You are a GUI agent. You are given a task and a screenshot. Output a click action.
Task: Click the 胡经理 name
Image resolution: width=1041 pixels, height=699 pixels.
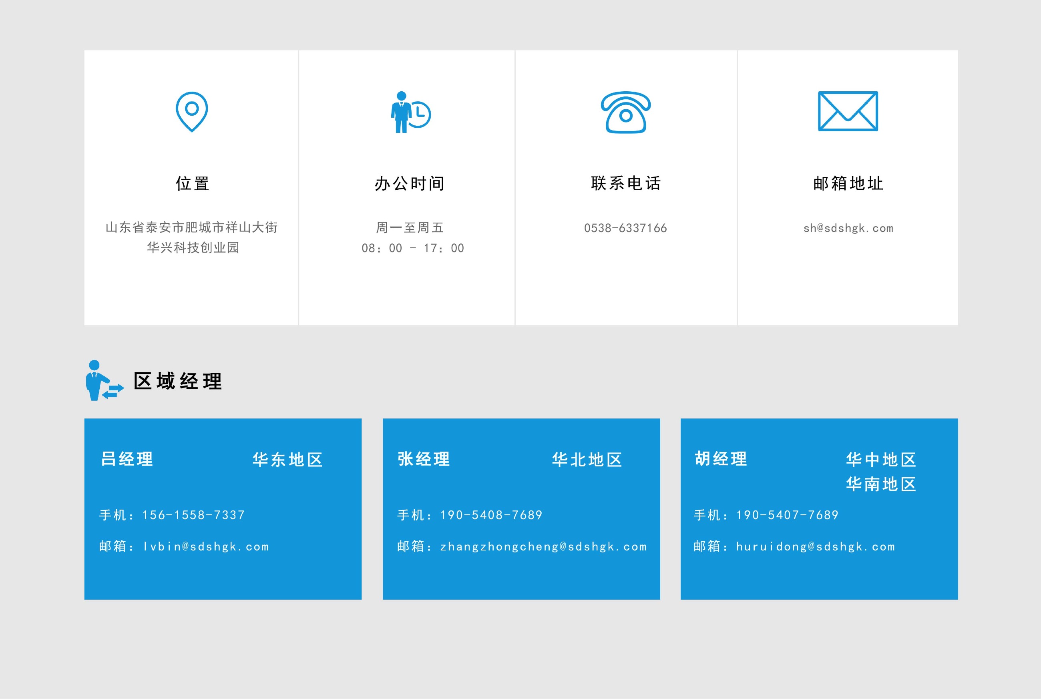(x=721, y=459)
